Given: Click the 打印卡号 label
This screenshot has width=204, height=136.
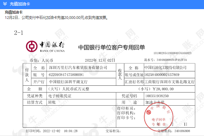Looking at the screenshot, I should [126, 118].
